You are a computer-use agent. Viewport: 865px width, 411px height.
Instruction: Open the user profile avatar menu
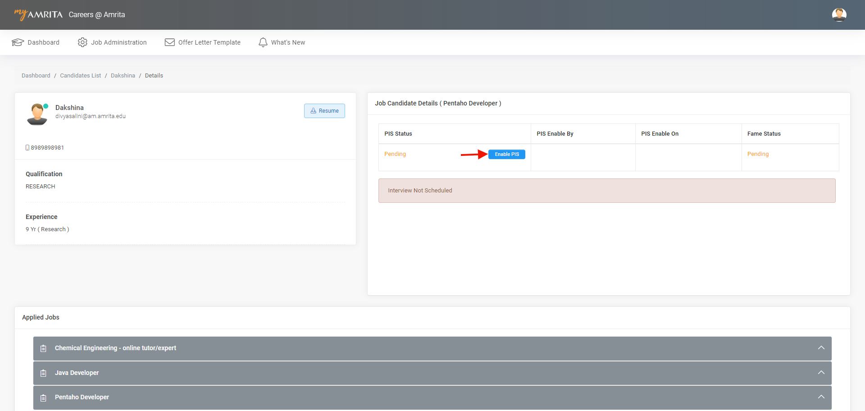point(839,15)
